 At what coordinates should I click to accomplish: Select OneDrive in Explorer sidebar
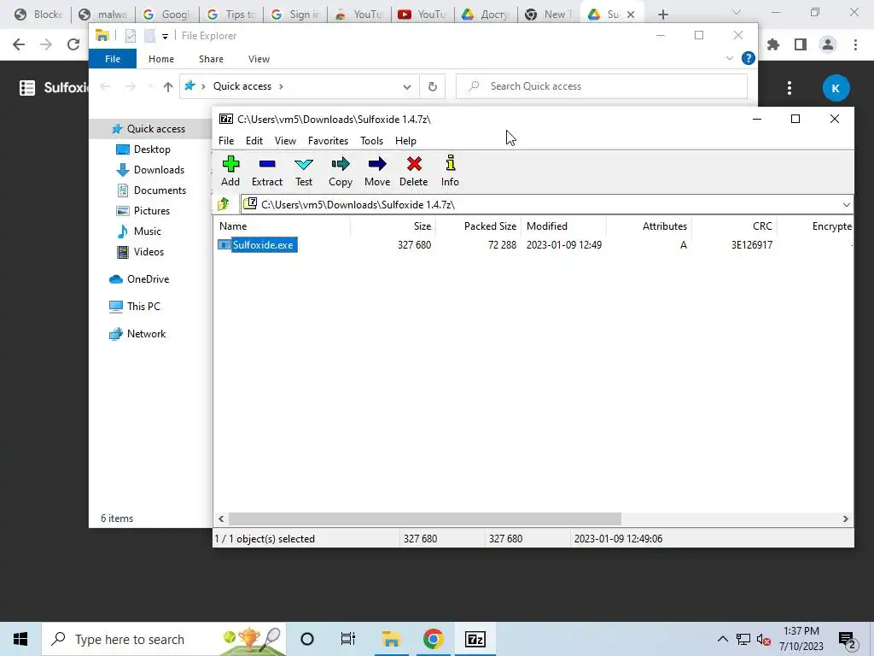139,279
